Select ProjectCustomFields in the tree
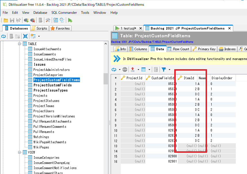Screen dimensions: 247x174 pyautogui.click(x=52, y=85)
